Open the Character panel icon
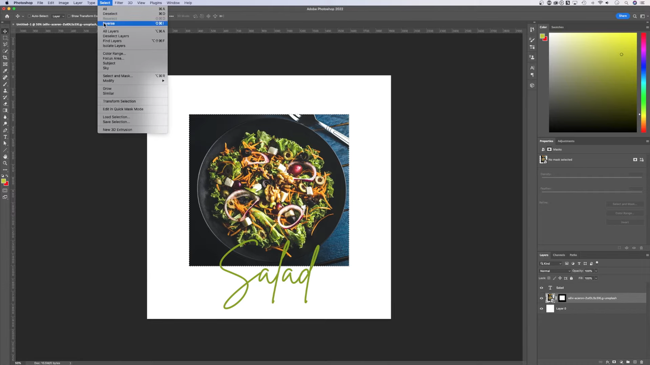Viewport: 650px width, 365px height. (532, 68)
